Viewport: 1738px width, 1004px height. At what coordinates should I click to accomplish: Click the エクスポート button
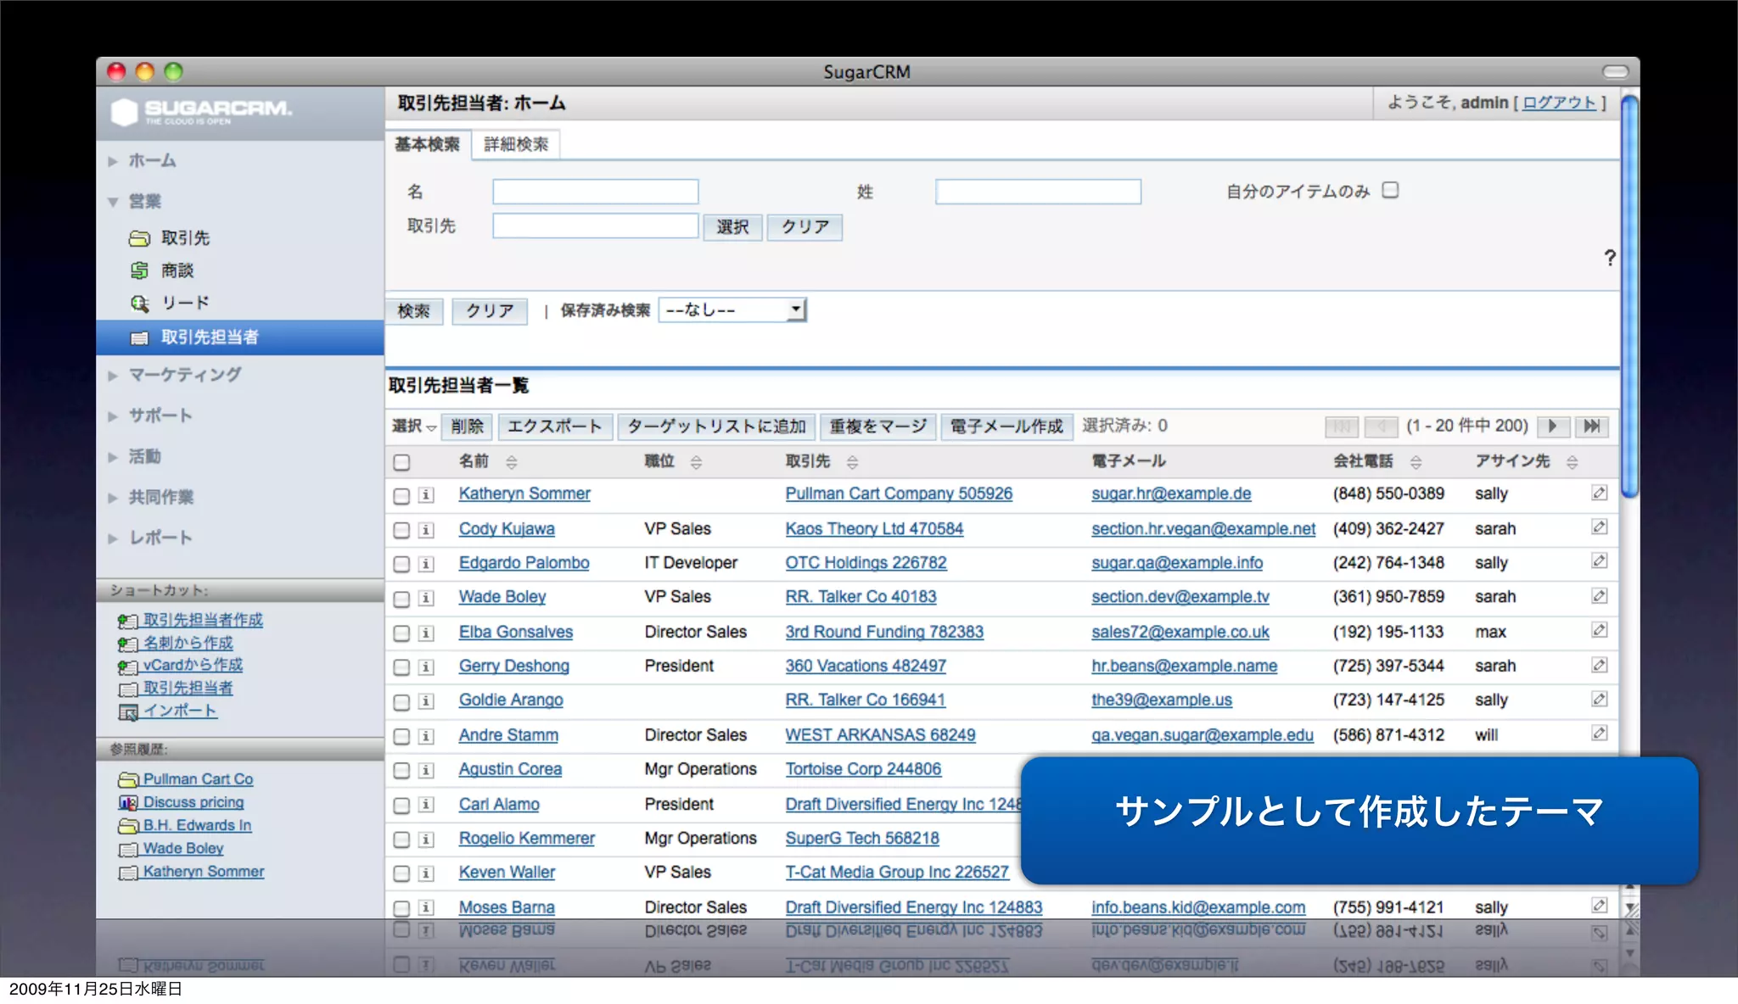(554, 427)
